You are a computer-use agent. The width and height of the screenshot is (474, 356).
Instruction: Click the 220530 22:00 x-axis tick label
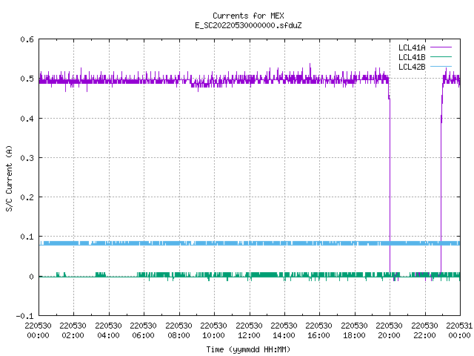(x=424, y=331)
